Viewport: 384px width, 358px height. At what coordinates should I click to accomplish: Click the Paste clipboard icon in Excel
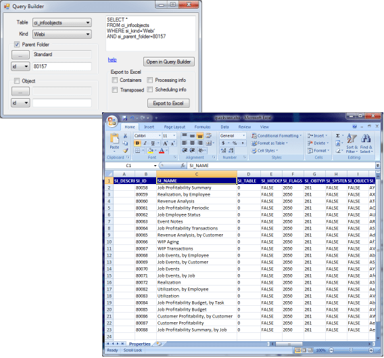click(114, 139)
